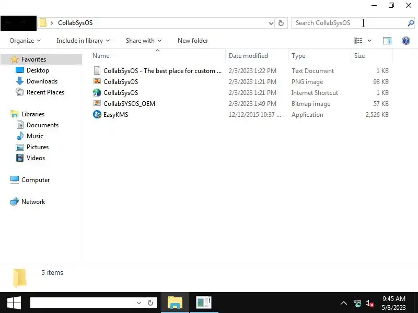Sort by Date modified column
The image size is (418, 313).
tap(248, 56)
